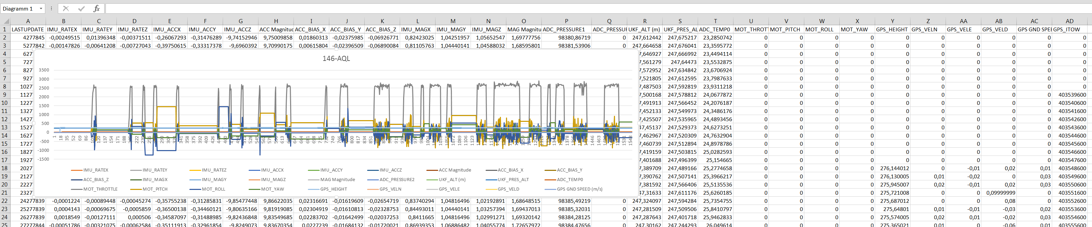Select the MOT_THROTTLE legend entry

pos(100,189)
